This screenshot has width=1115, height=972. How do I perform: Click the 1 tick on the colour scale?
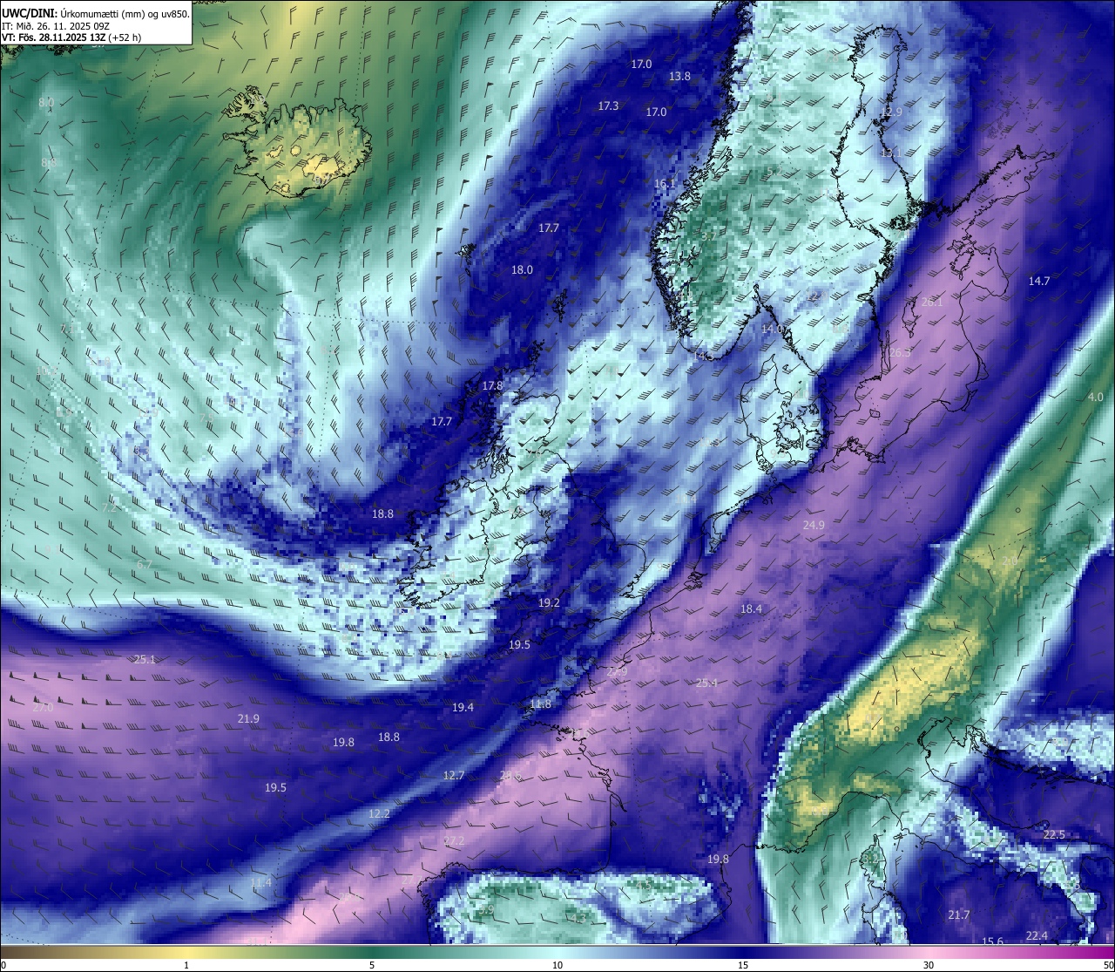click(x=186, y=965)
